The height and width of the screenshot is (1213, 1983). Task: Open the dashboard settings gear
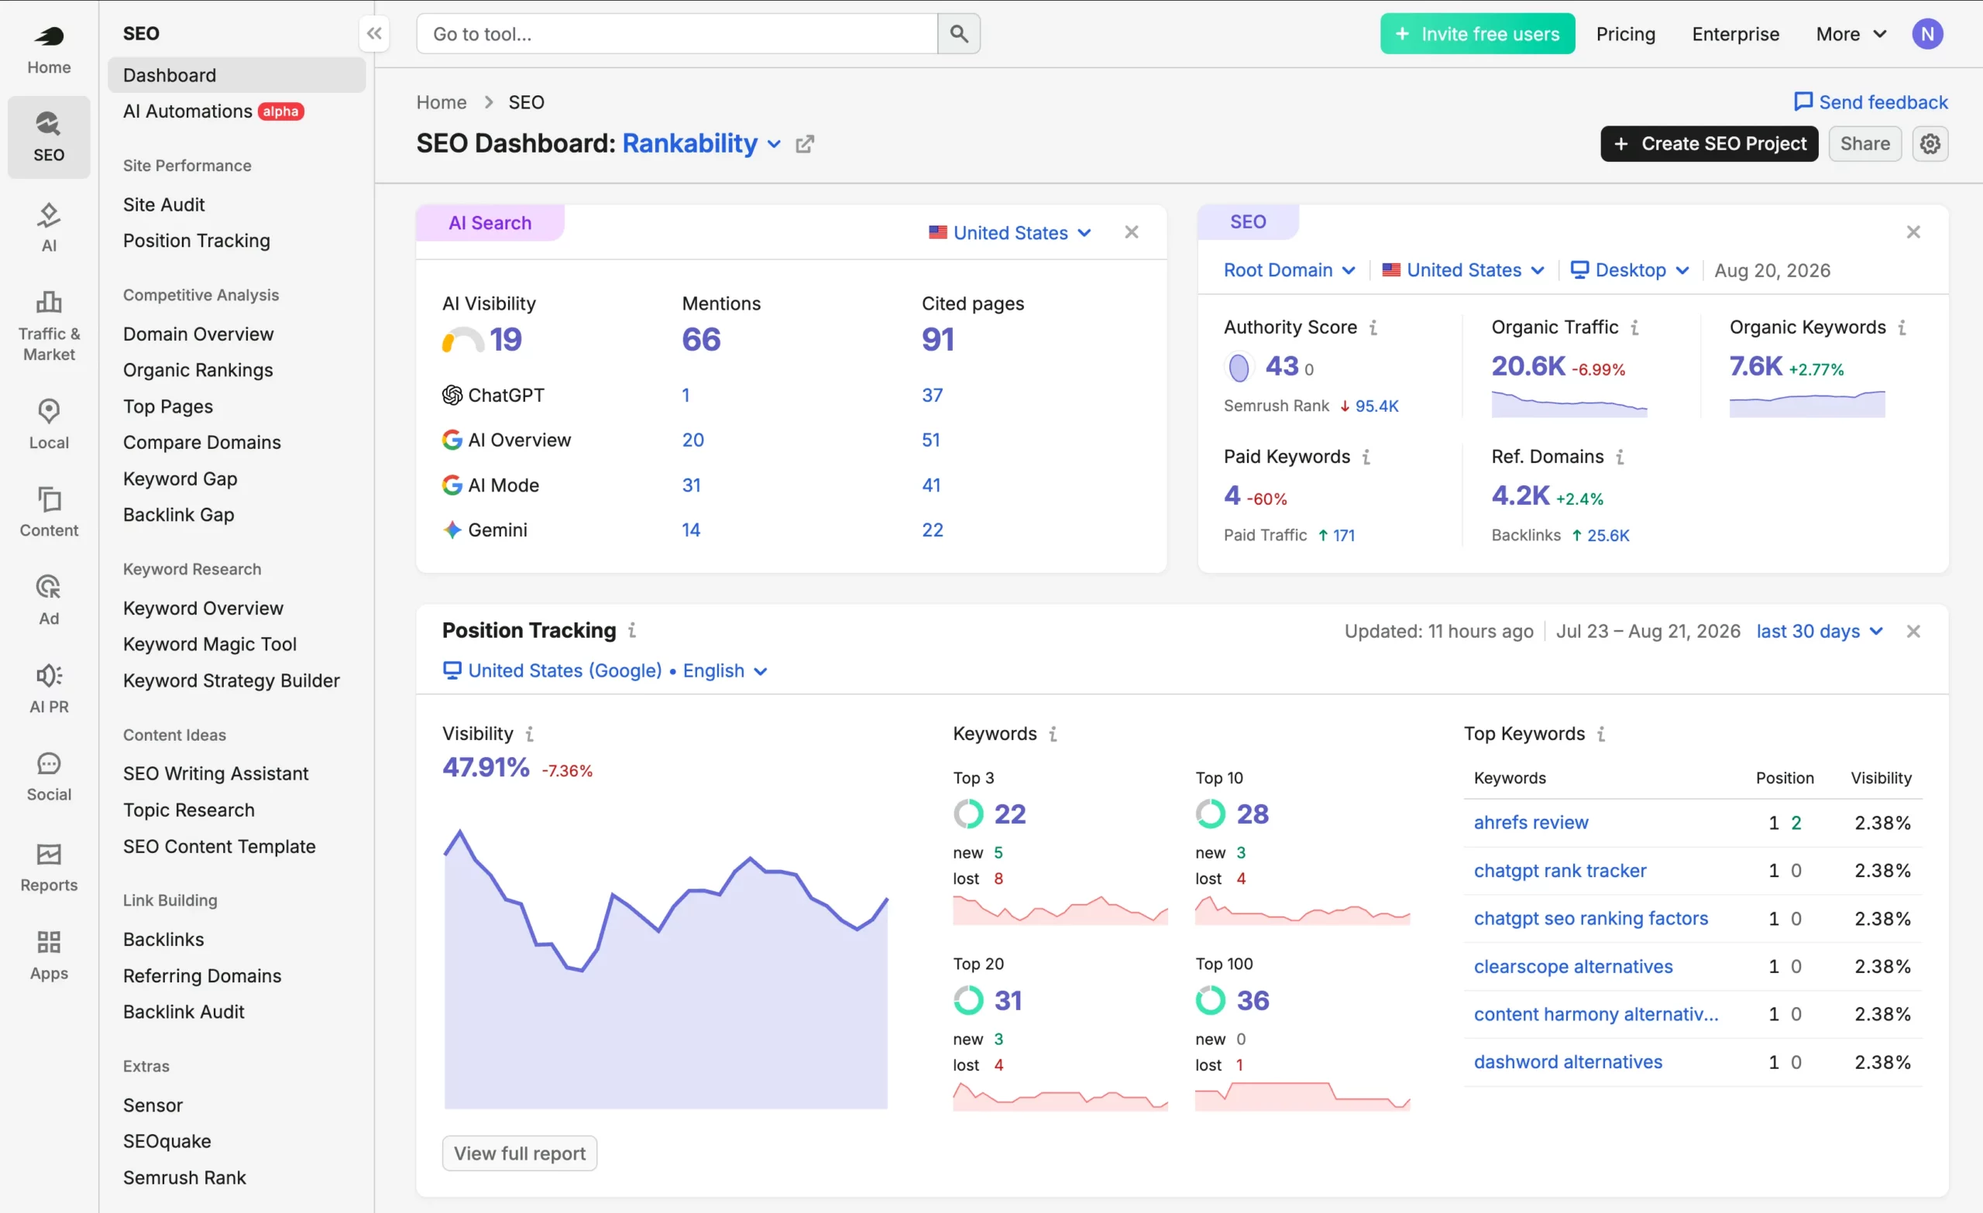coord(1930,144)
